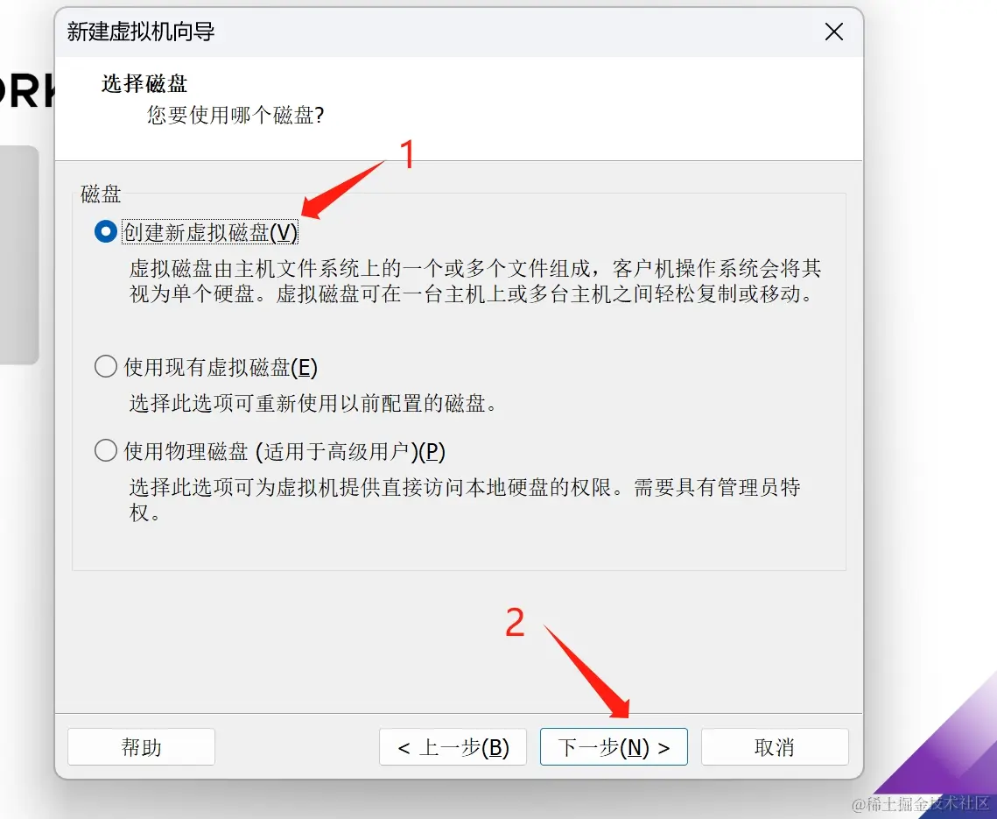Select the 创建新虚拟磁盘(V) radio circle
This screenshot has height=819, width=997.
(x=106, y=231)
